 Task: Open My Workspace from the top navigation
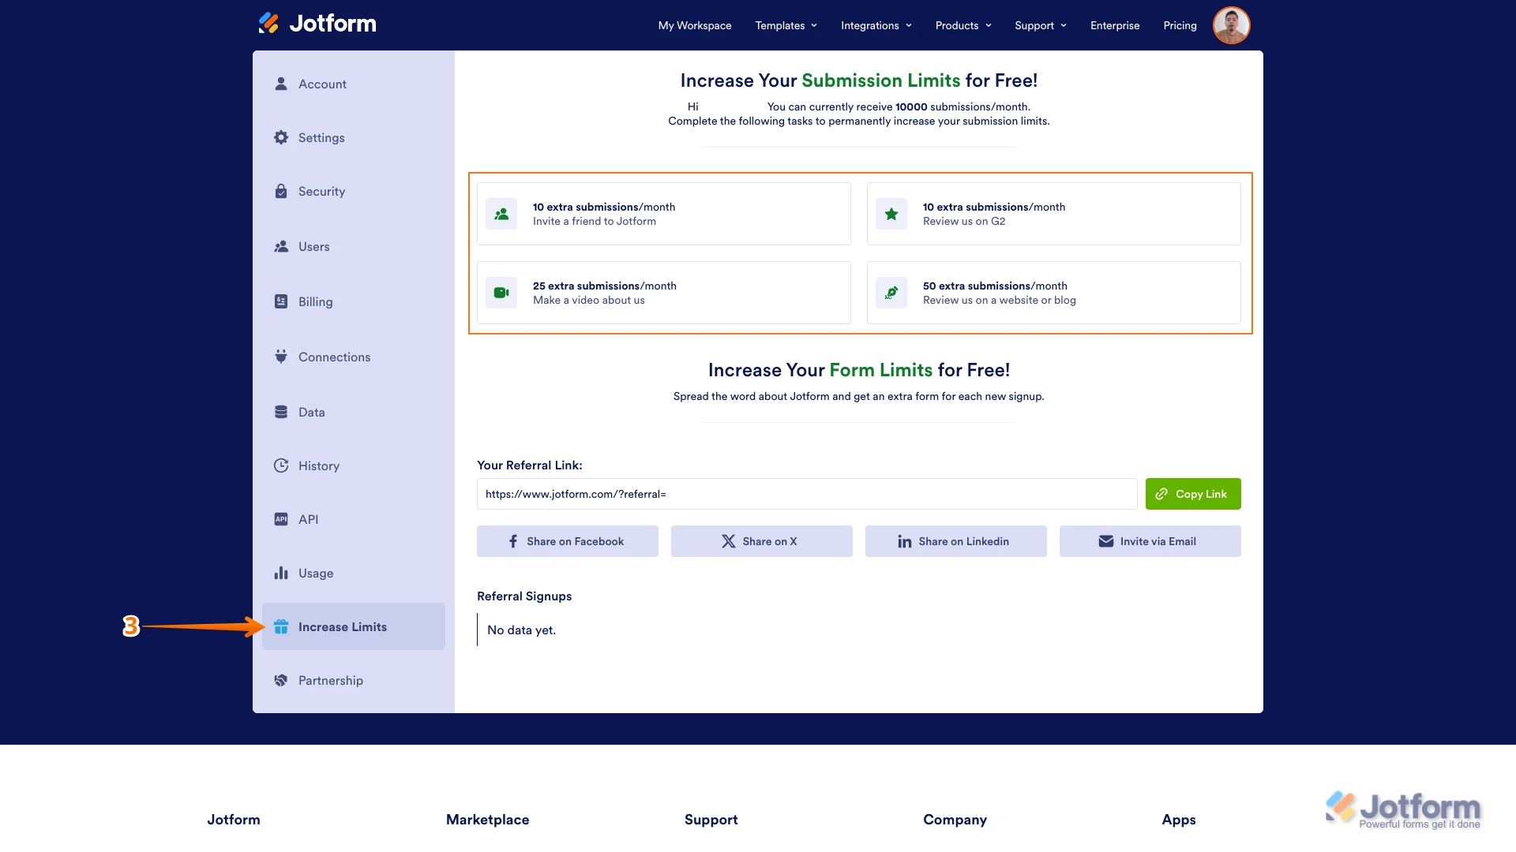point(695,25)
